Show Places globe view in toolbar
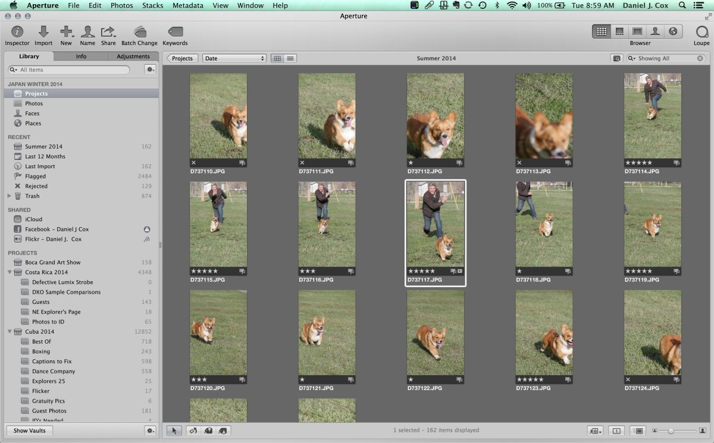This screenshot has height=443, width=714. pyautogui.click(x=673, y=32)
